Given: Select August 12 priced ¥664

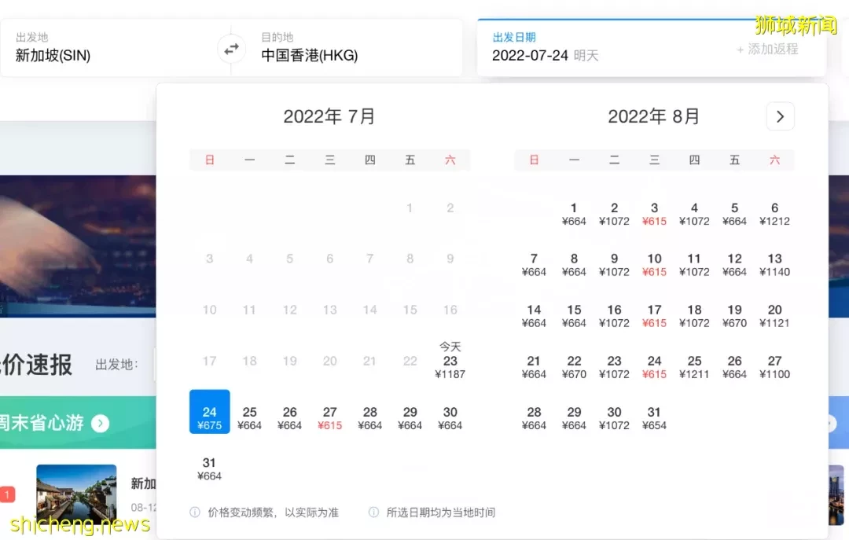Looking at the screenshot, I should [734, 265].
